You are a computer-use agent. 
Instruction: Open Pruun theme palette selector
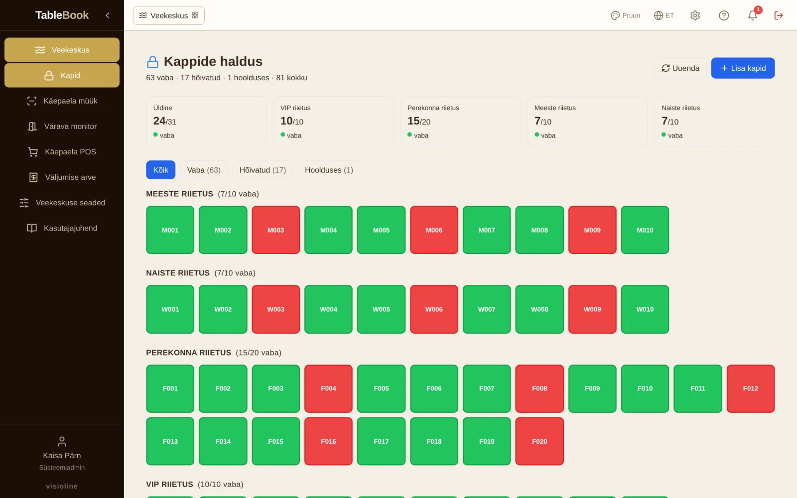(x=625, y=15)
